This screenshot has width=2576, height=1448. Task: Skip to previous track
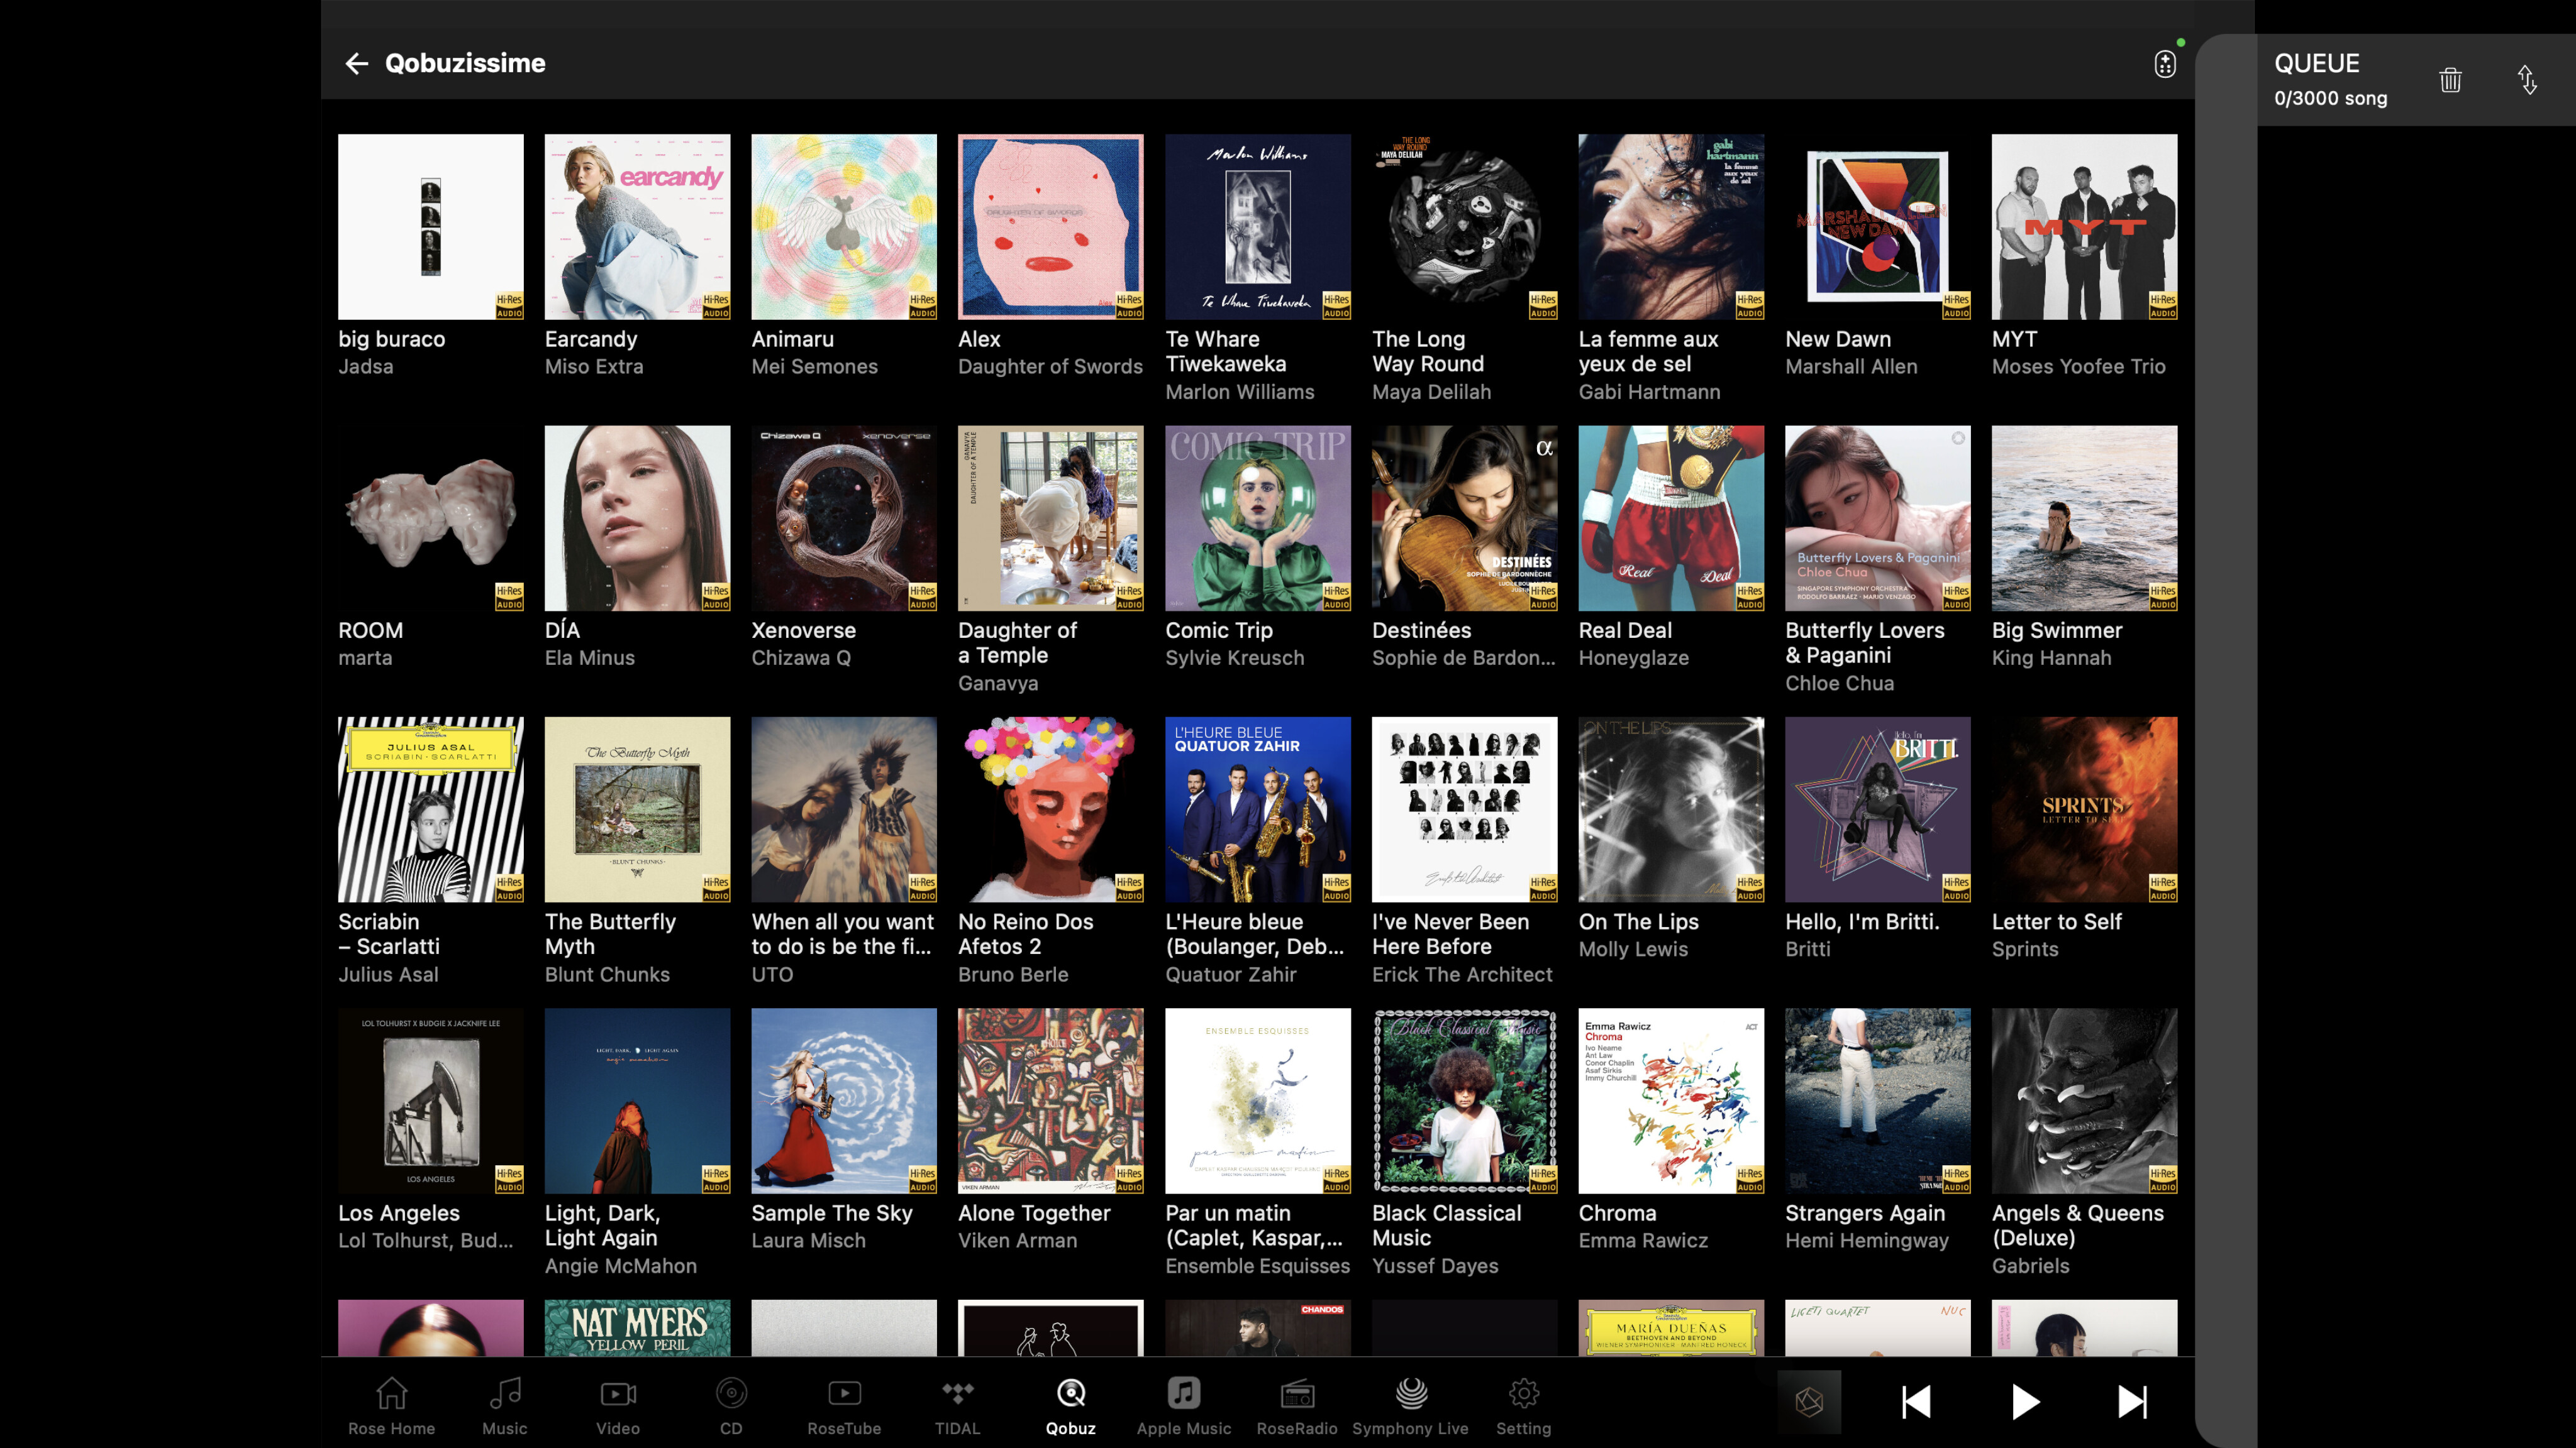tap(1916, 1401)
